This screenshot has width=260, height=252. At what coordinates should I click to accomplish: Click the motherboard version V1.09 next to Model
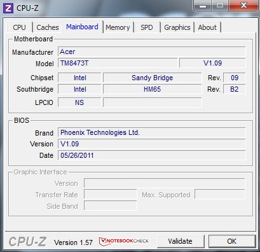click(212, 63)
